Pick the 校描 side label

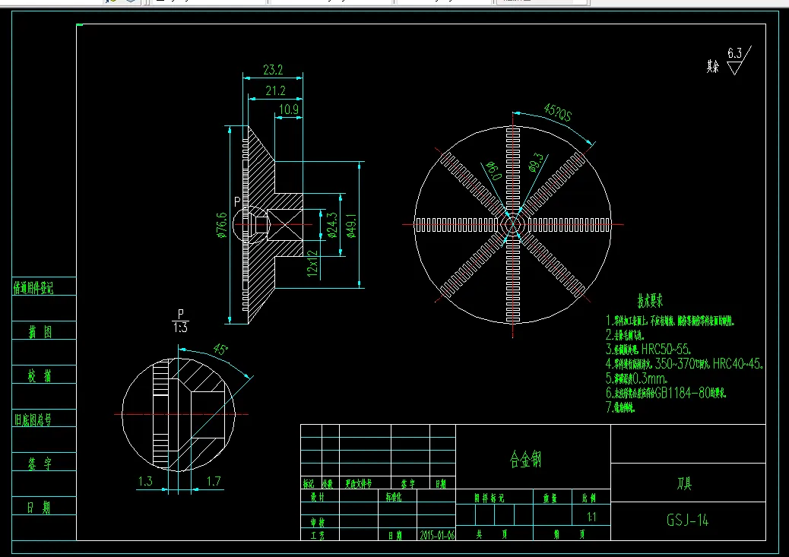40,375
